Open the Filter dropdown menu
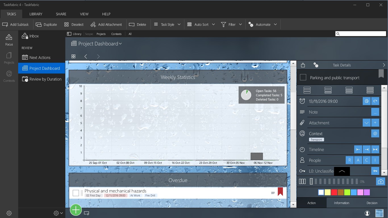The height and width of the screenshot is (218, 388). (240, 24)
